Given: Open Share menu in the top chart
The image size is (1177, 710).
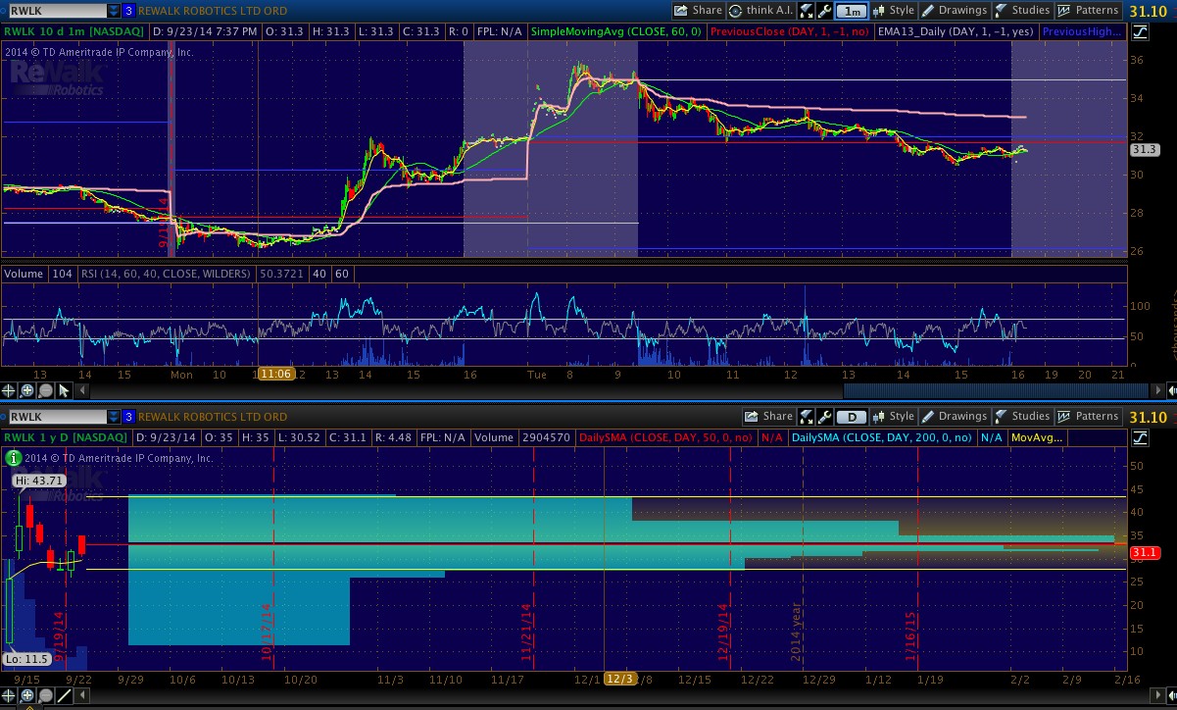Looking at the screenshot, I should click(x=698, y=11).
